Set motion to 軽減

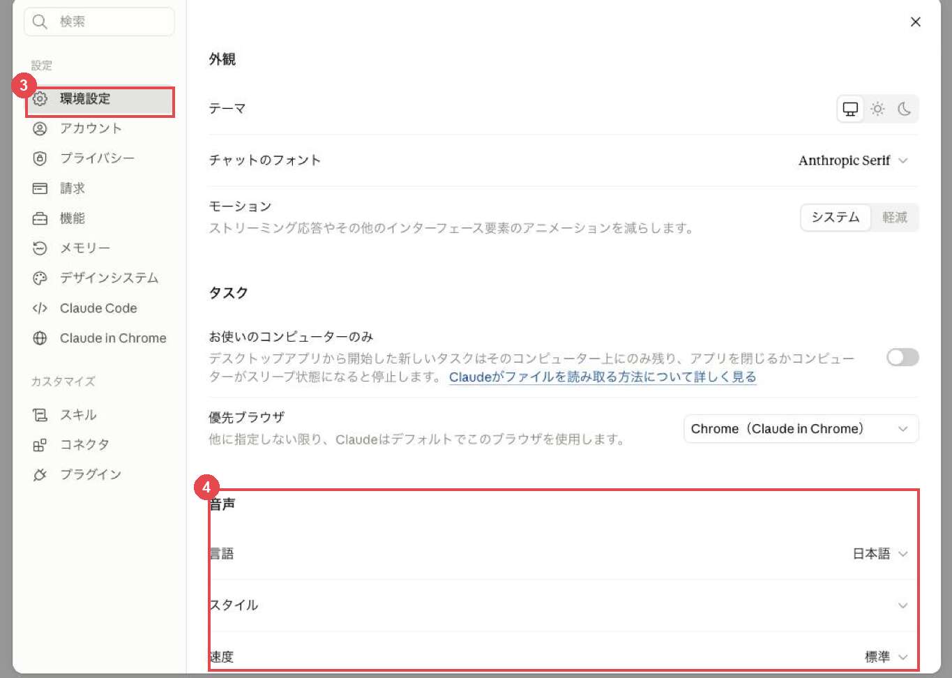pyautogui.click(x=895, y=218)
